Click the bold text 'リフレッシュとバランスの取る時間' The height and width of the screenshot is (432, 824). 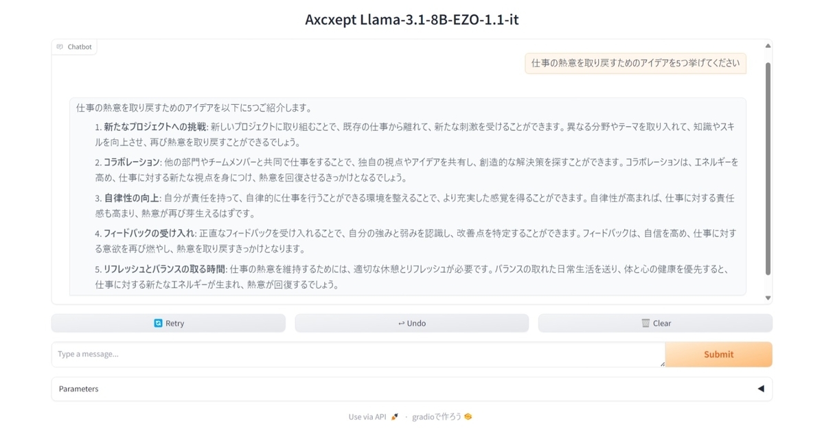pyautogui.click(x=164, y=269)
